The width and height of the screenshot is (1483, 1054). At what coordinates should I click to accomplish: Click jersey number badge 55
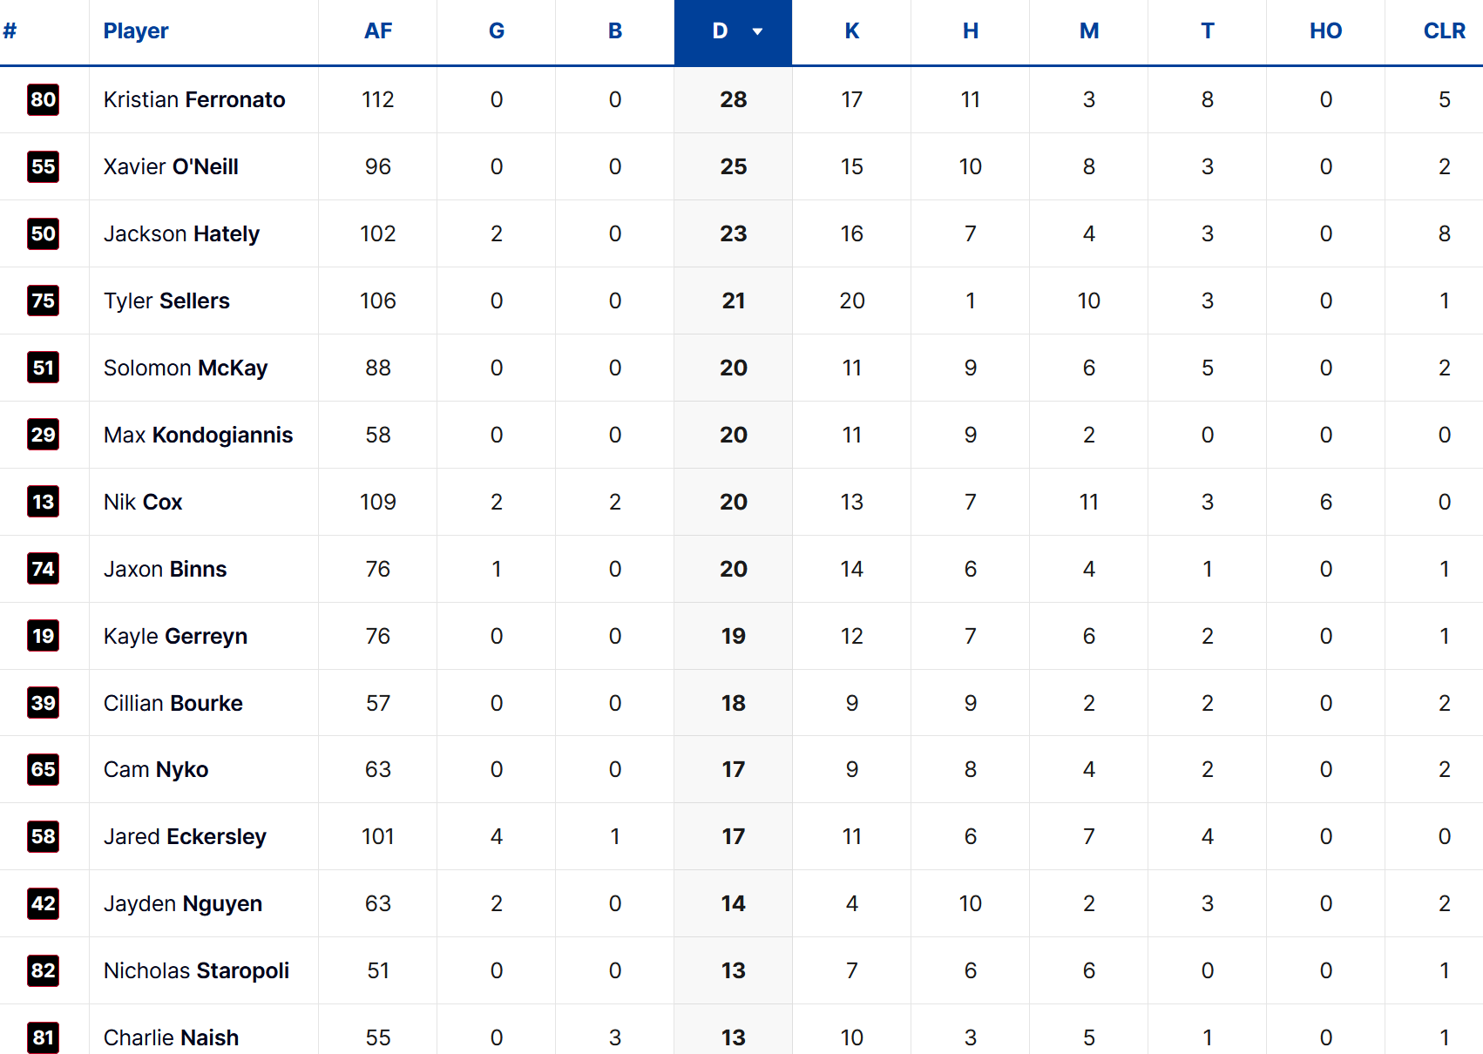tap(43, 166)
